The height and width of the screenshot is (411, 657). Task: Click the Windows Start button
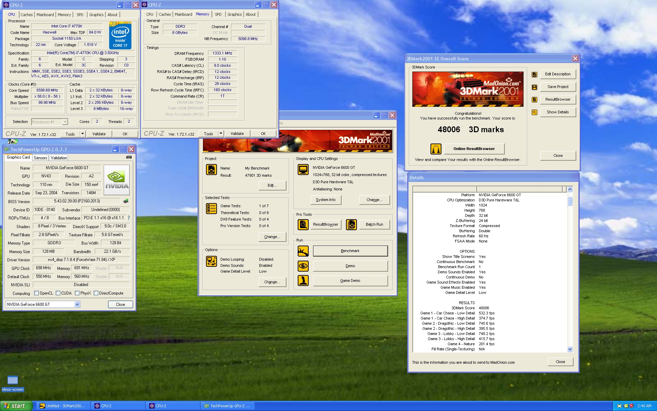tap(16, 406)
